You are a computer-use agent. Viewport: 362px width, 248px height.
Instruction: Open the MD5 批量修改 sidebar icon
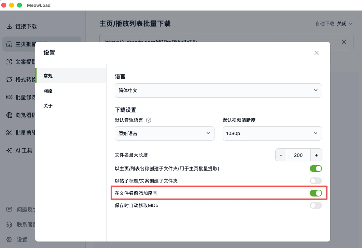9,97
